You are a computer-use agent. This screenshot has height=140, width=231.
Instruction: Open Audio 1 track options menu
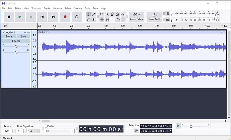(x=28, y=32)
